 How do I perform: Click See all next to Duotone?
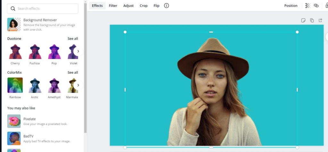[73, 39]
